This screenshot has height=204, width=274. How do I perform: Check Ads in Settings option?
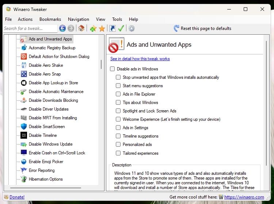[118, 127]
